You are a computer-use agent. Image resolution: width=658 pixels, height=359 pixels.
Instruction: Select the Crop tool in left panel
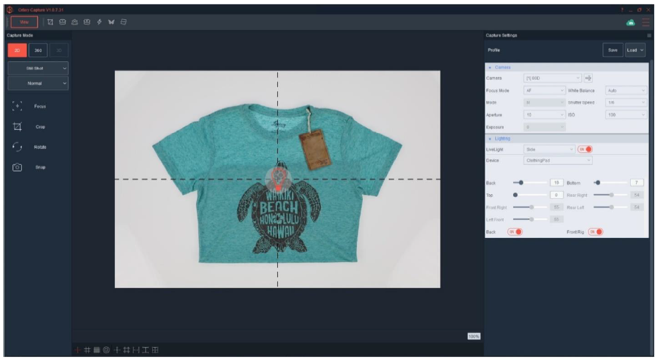[x=17, y=126]
